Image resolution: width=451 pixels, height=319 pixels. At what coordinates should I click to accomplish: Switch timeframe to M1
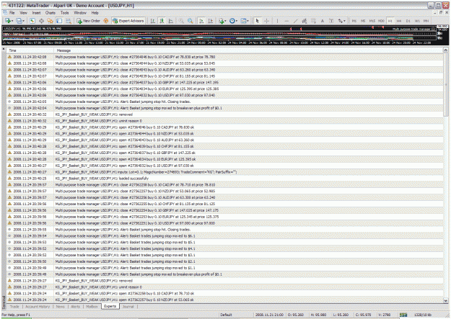coord(354,21)
